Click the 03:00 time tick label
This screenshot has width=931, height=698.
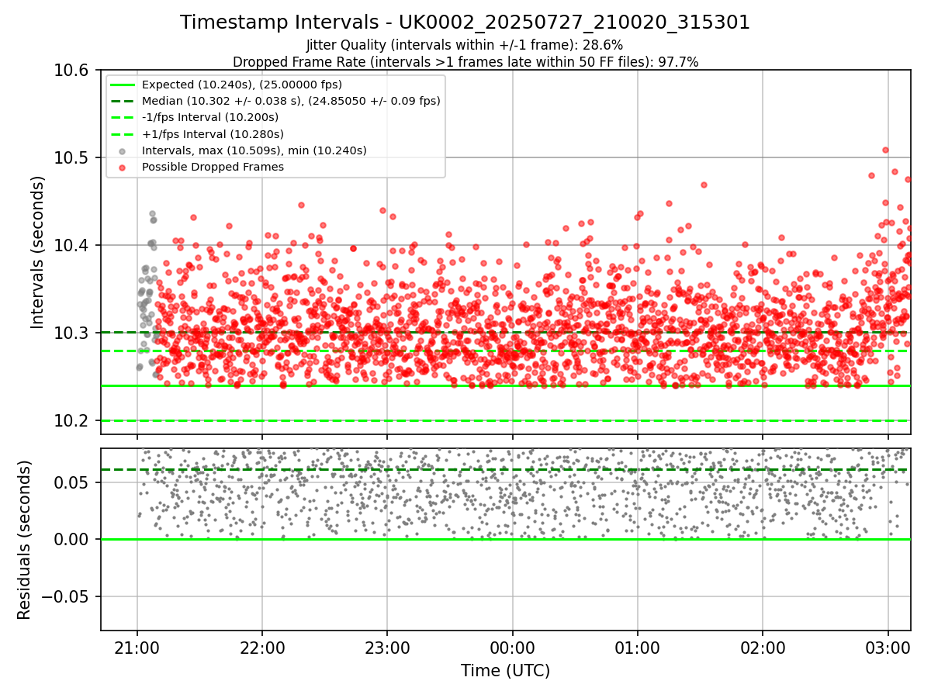[888, 647]
